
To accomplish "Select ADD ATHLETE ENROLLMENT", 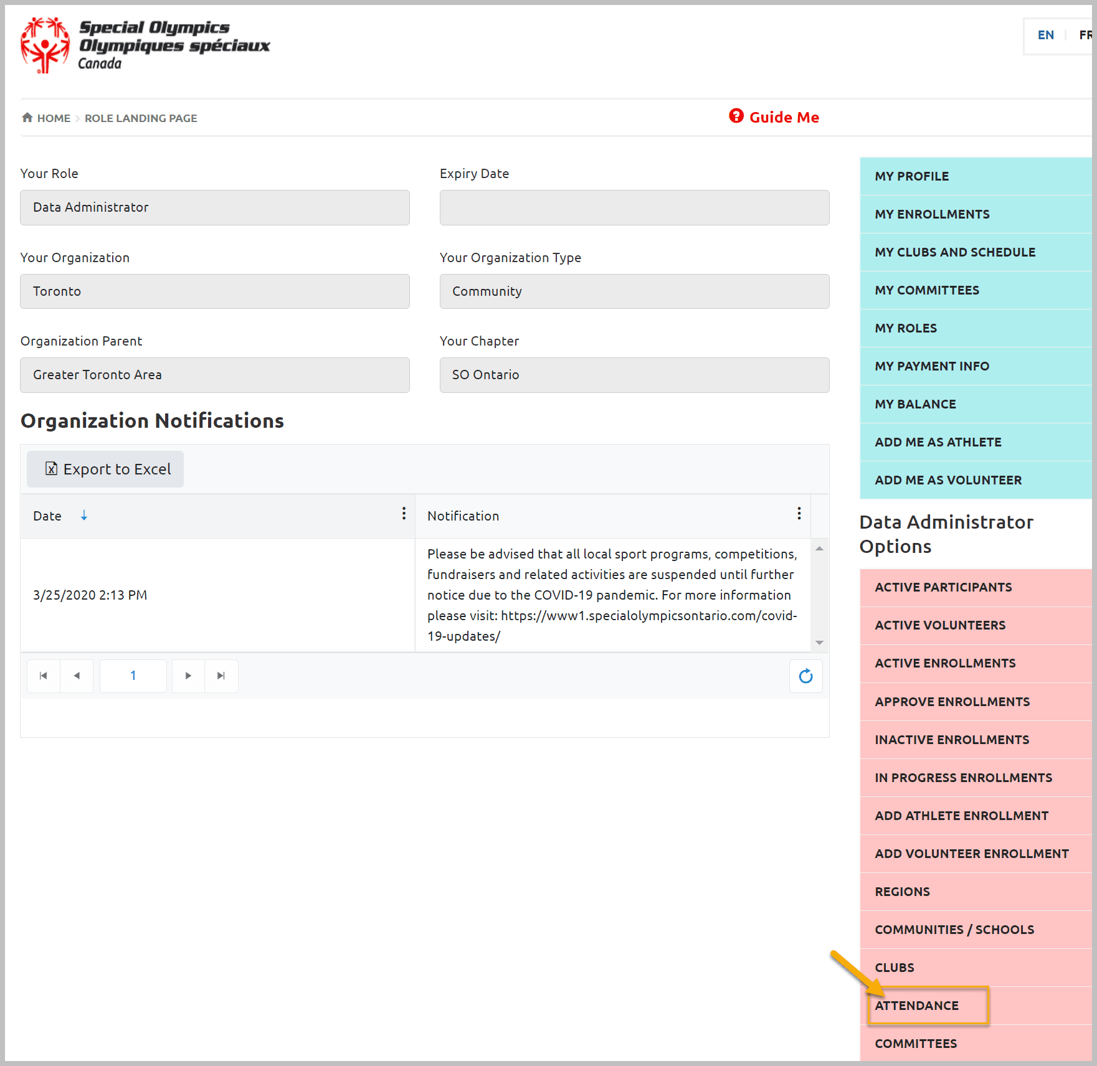I will [x=976, y=816].
